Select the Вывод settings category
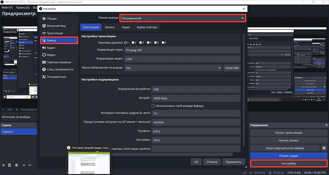 pos(59,40)
